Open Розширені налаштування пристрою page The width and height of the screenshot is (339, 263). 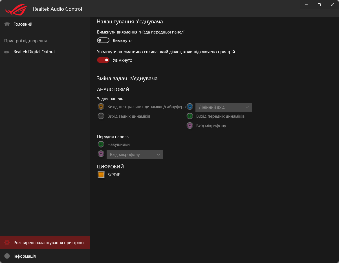(45, 243)
